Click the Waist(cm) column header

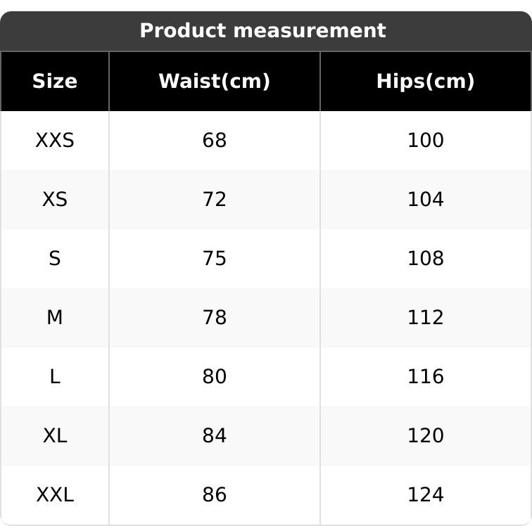[215, 82]
